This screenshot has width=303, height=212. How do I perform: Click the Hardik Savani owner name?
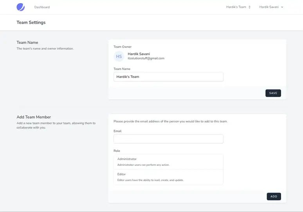(x=139, y=54)
